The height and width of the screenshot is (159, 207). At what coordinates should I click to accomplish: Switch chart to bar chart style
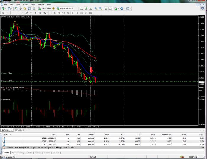coord(82,9)
